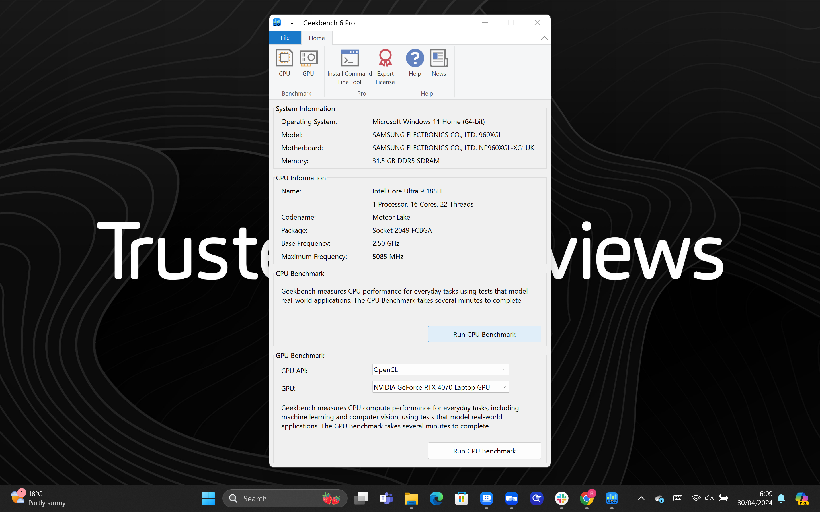Show hidden system tray icons

pos(641,498)
